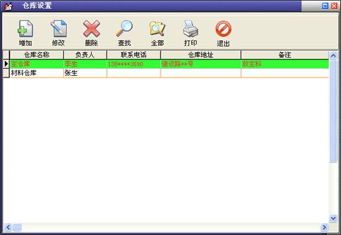The height and width of the screenshot is (235, 341).
Task: Click the 张生 cell
Action: 85,73
